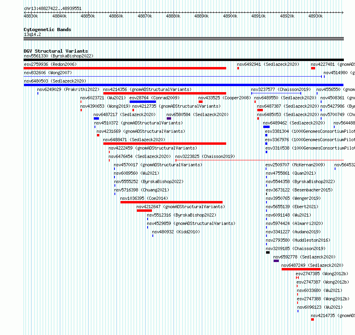Open the nsv3950765 (Wenger2019) label
This screenshot has height=335, width=355.
point(293,198)
